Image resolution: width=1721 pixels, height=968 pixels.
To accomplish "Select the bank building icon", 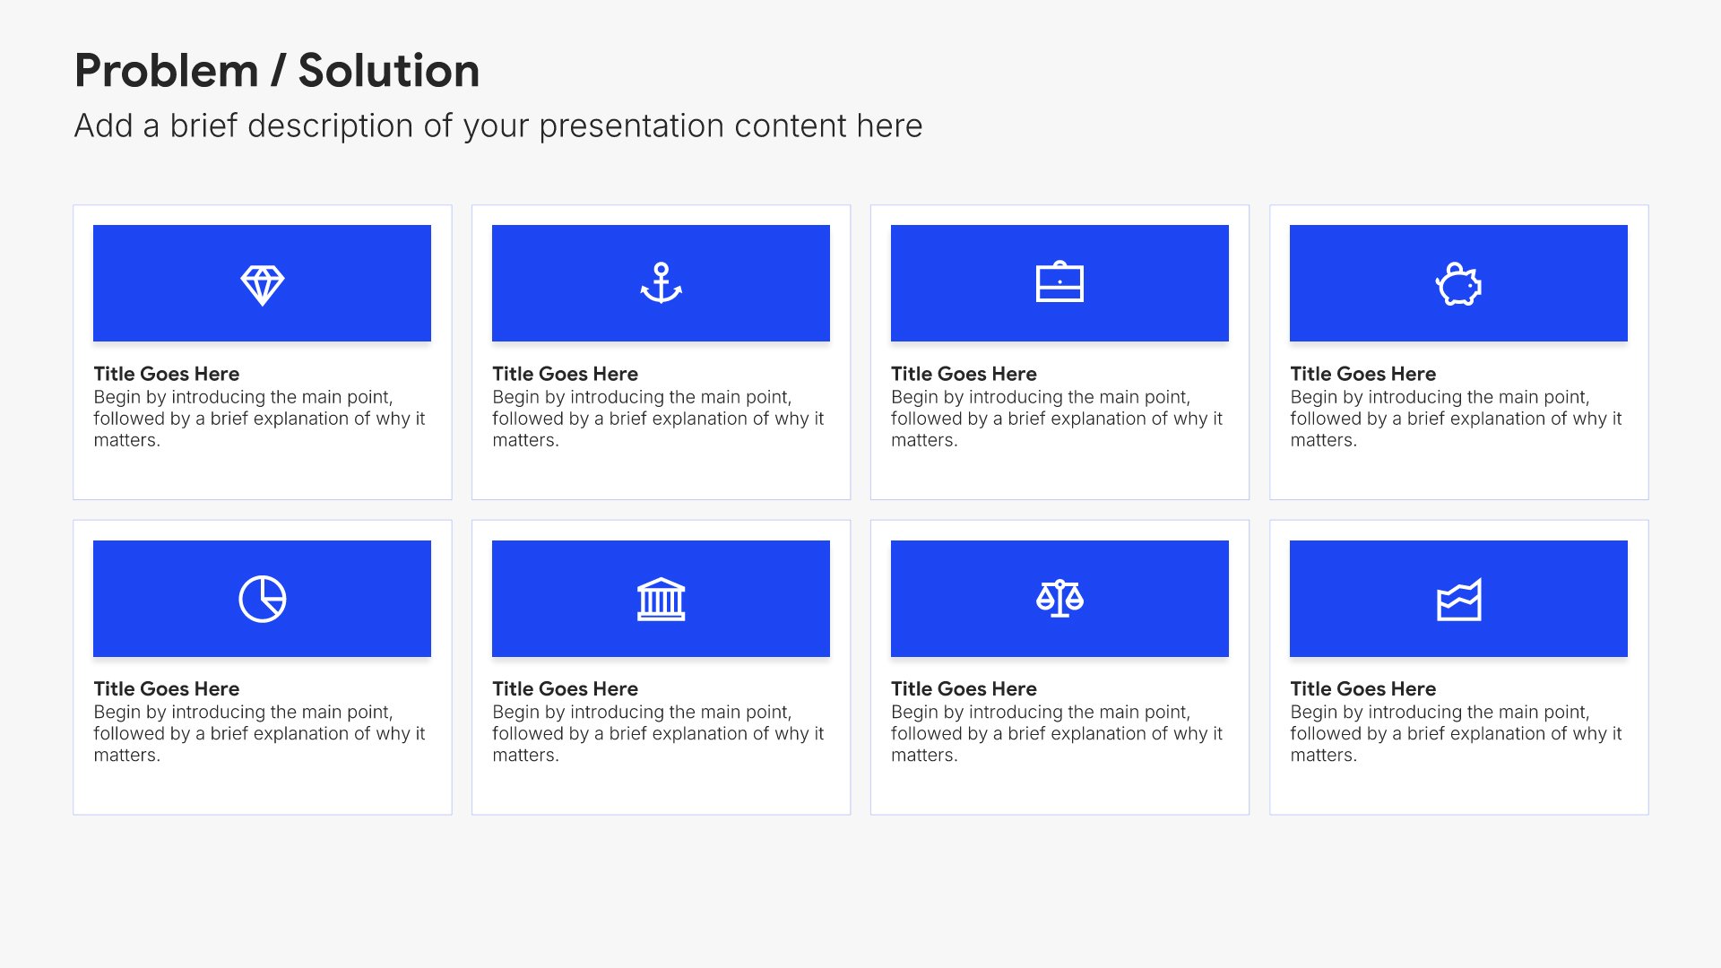I will coord(661,599).
